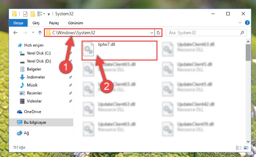Toggle the pin next to Videolar
Viewport: 256px width, 157px height.
coord(70,101)
